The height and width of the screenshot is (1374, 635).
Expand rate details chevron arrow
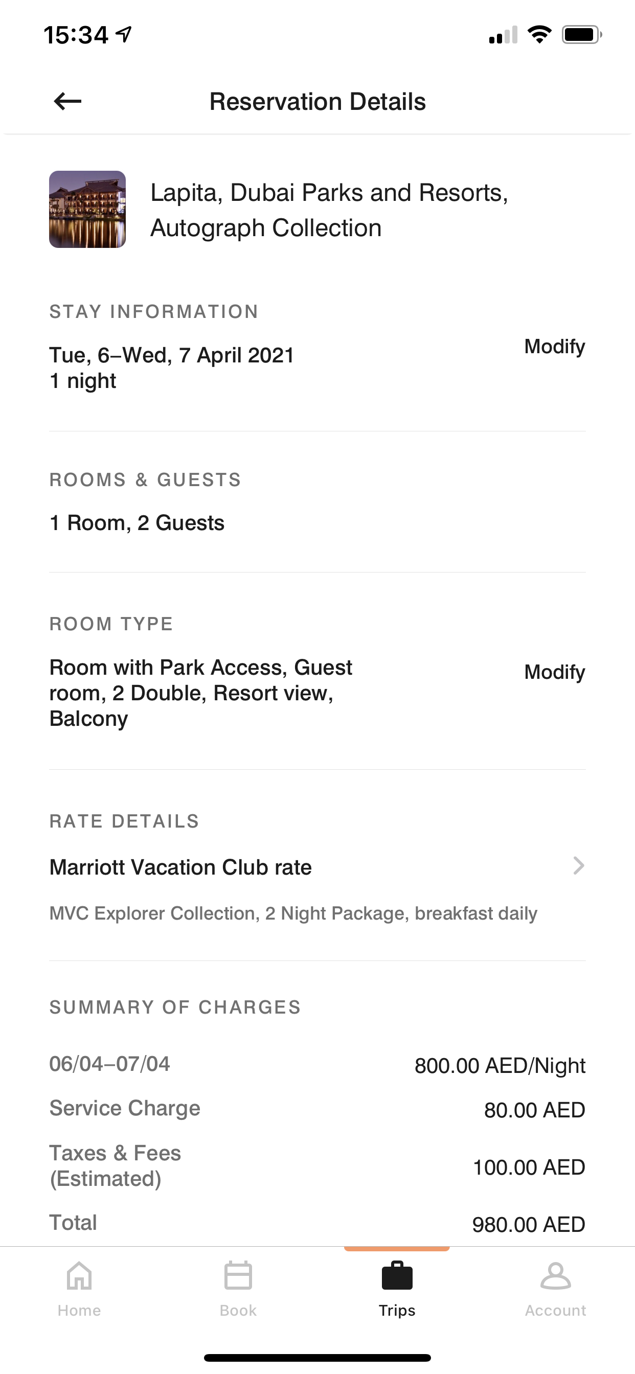(578, 866)
